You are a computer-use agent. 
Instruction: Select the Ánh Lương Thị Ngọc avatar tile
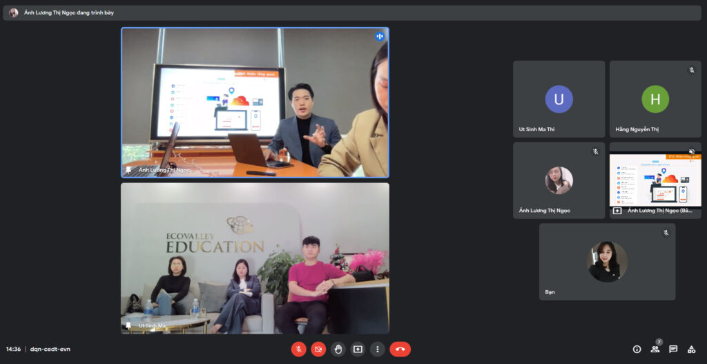[559, 180]
